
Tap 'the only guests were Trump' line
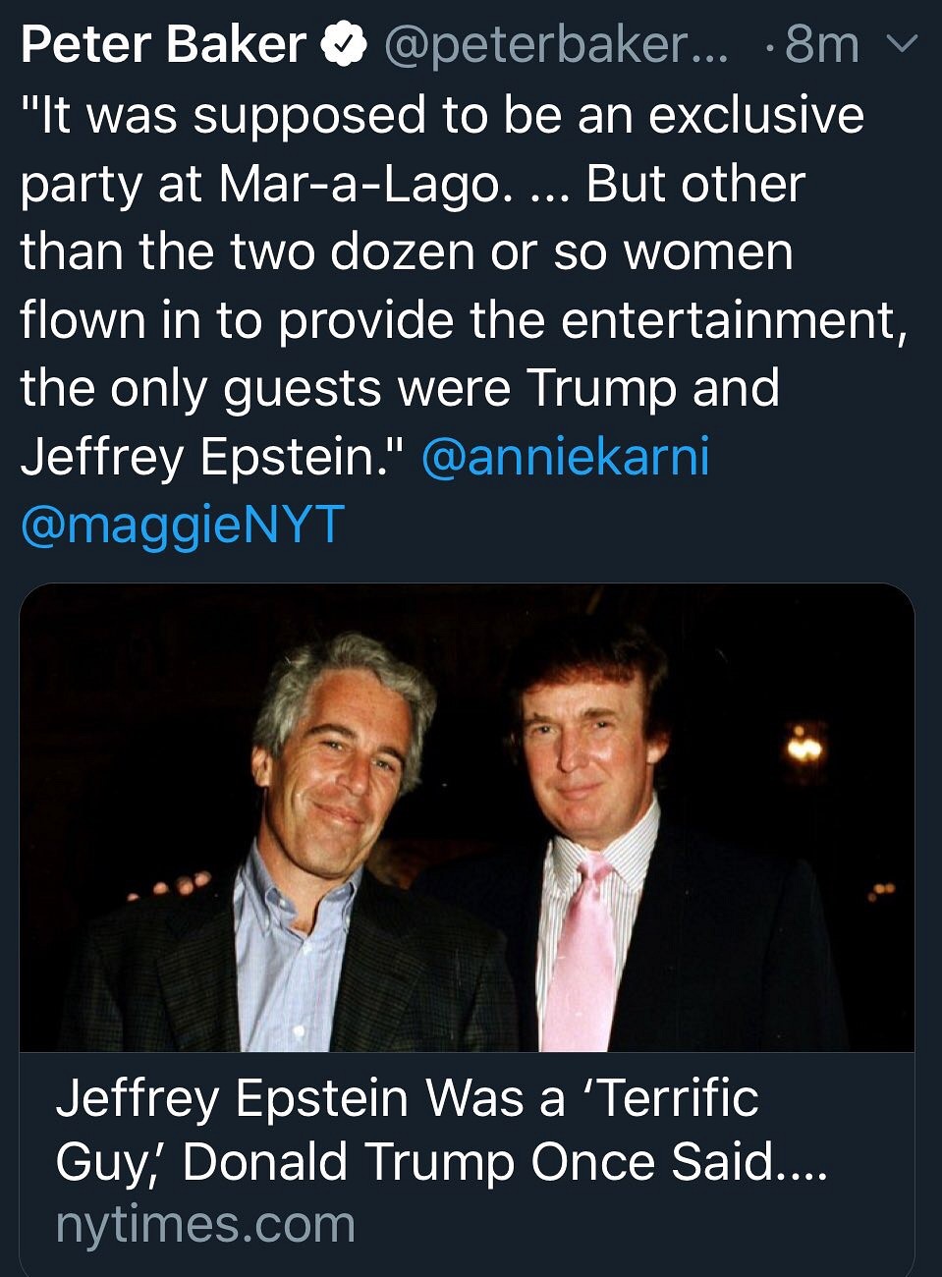pos(400,388)
